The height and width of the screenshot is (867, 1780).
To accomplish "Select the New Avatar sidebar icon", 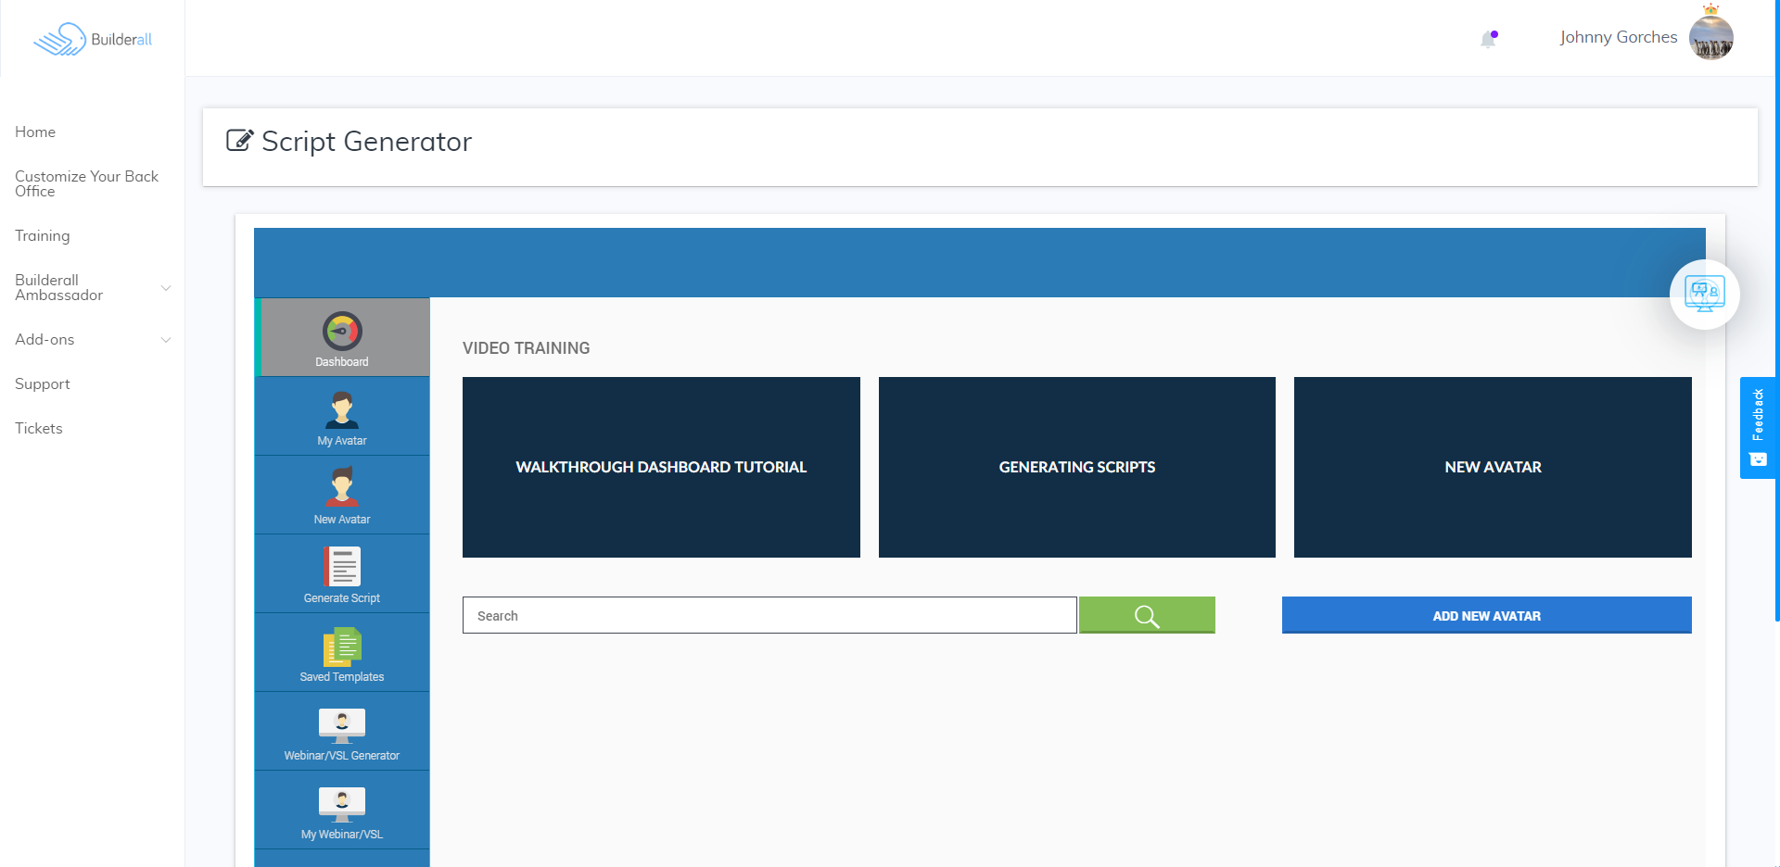I will [342, 488].
